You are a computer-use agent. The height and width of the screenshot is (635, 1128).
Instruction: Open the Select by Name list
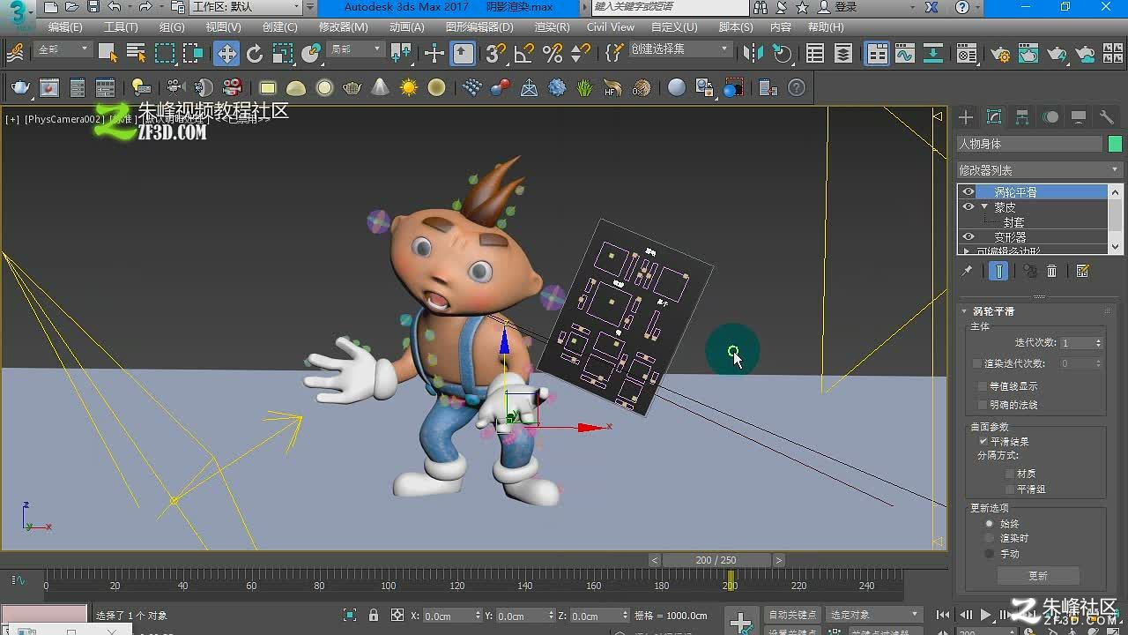(x=136, y=54)
